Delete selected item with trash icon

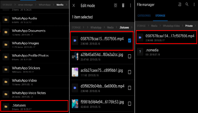tap(123, 6)
